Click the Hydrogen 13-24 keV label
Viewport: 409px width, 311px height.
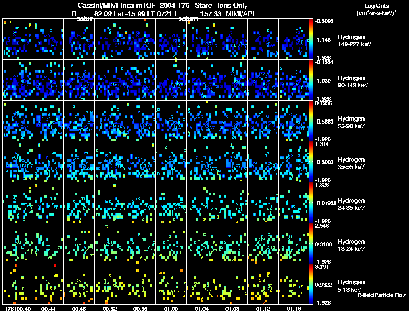click(x=351, y=245)
